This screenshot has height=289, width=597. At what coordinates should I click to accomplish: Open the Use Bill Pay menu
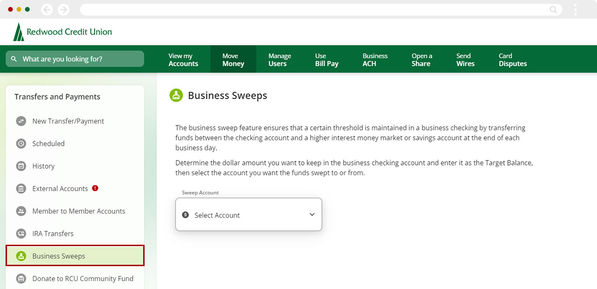326,60
